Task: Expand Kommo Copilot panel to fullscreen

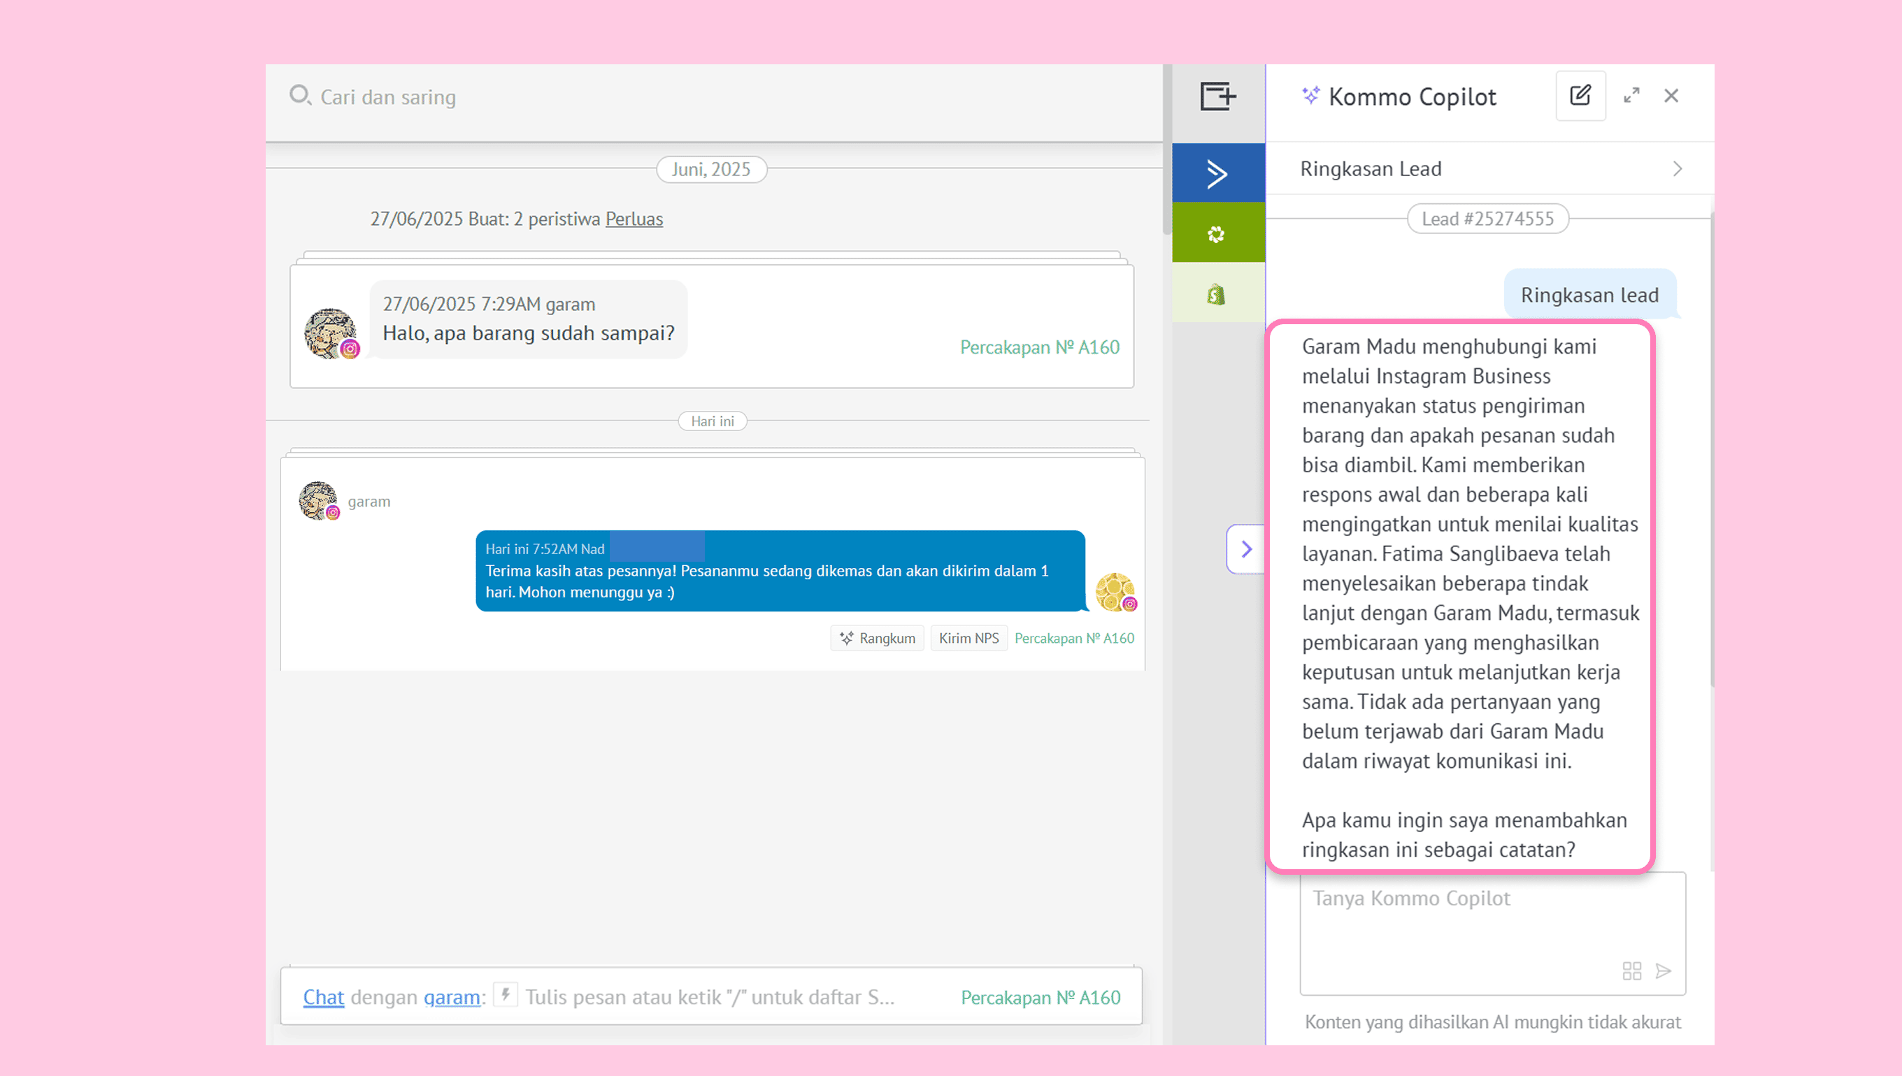Action: (1631, 95)
